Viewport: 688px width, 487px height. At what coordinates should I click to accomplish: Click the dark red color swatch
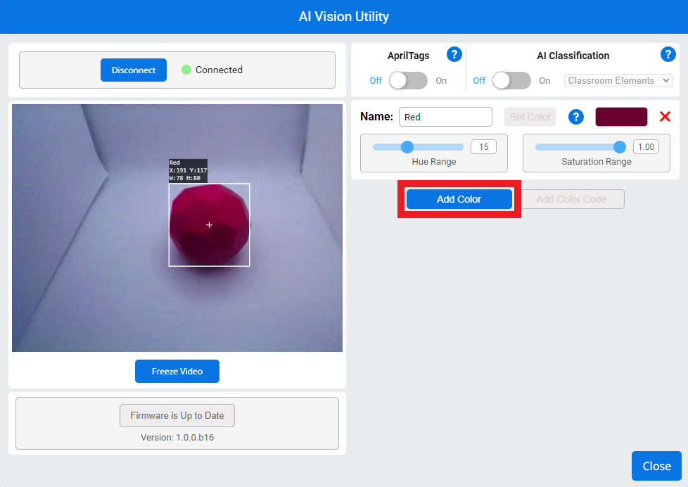click(621, 116)
